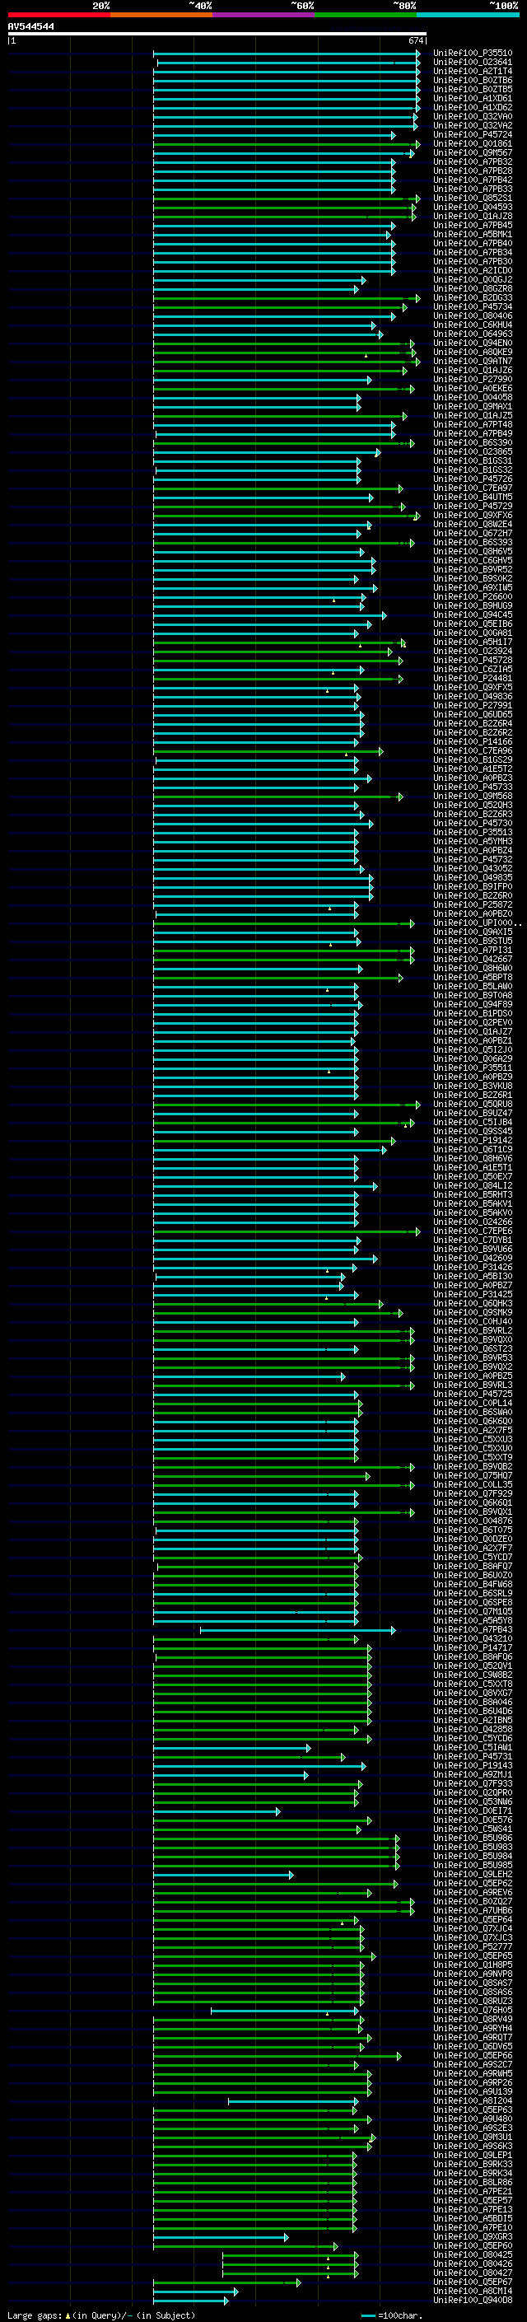
Task: Select the UniRef100_B2DG33 label
Action: (473, 297)
